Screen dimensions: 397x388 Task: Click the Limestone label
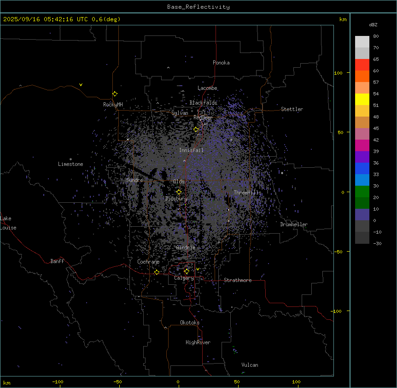coord(70,164)
